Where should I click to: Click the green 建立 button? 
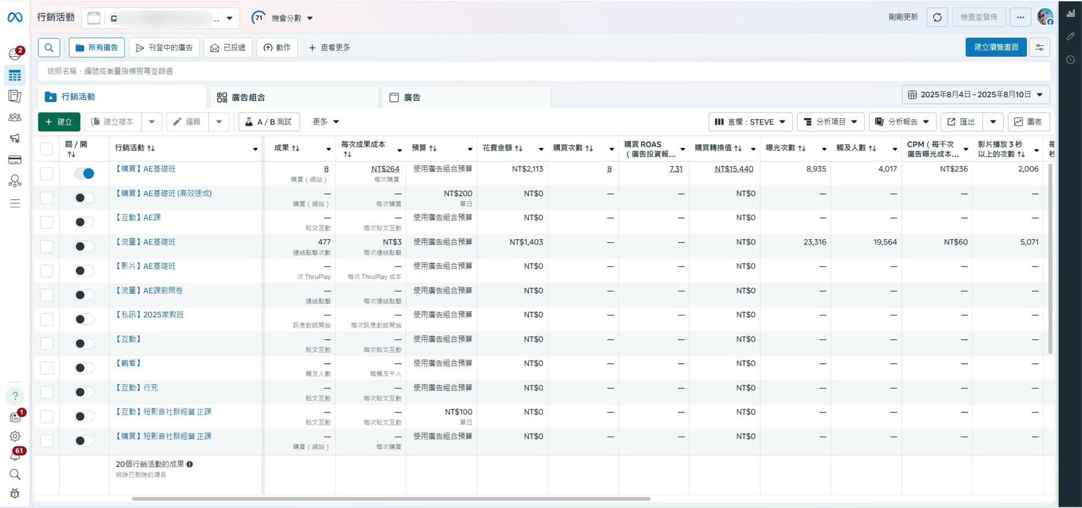click(59, 122)
